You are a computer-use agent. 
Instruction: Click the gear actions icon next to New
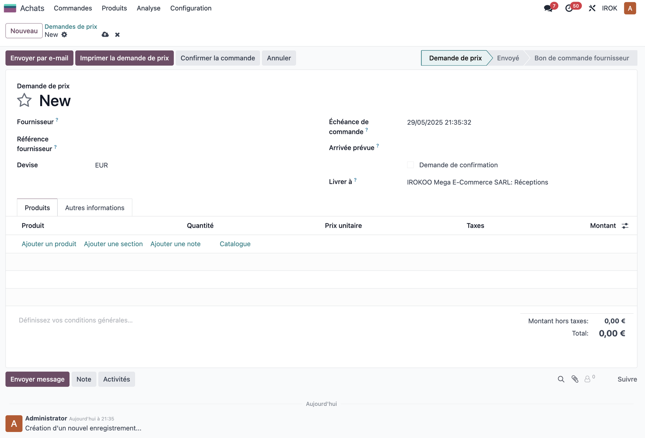64,35
